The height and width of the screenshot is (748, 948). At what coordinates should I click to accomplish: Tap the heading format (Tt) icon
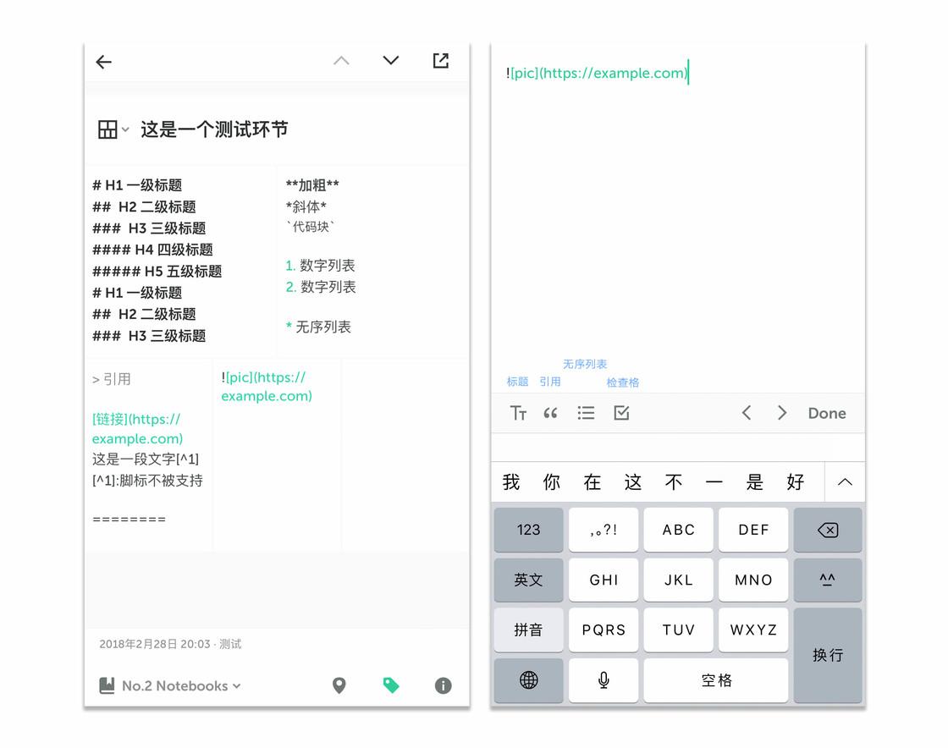click(x=518, y=413)
